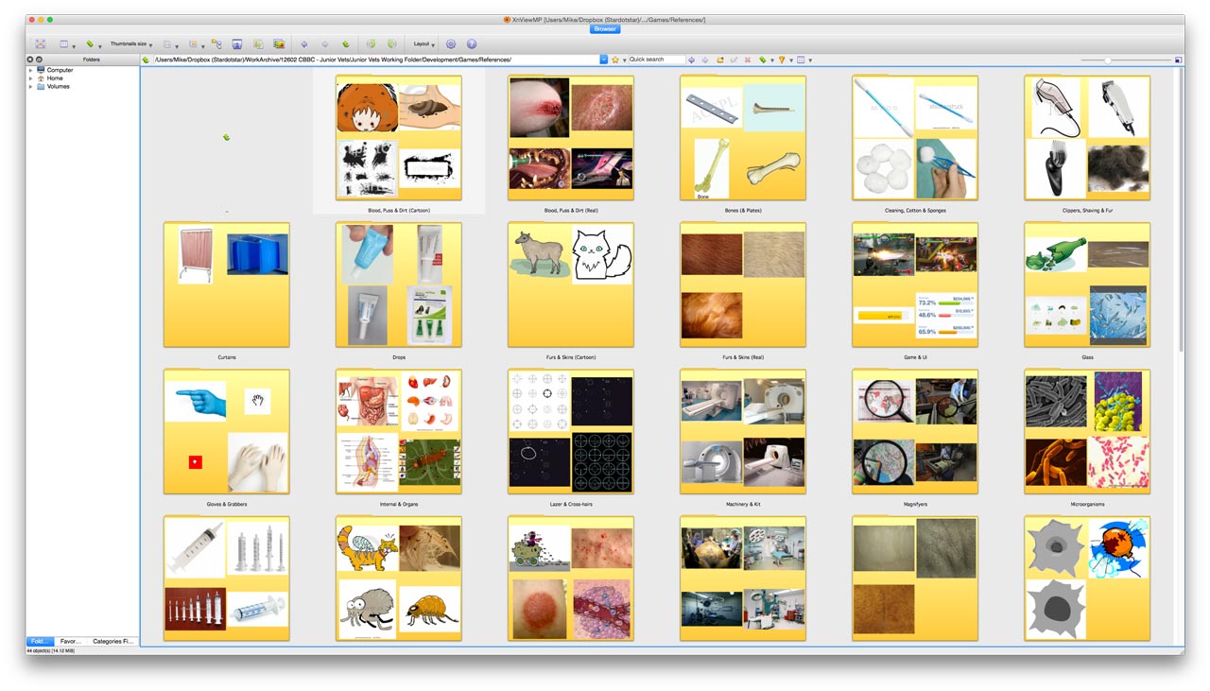Expand the Volumes tree node
Image resolution: width=1210 pixels, height=691 pixels.
(x=30, y=86)
